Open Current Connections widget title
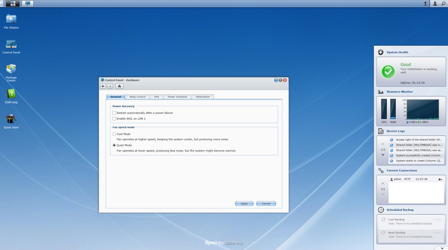Screen dimensions: 448x250 (x=402, y=171)
